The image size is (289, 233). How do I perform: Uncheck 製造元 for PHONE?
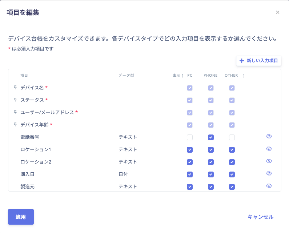(x=211, y=187)
